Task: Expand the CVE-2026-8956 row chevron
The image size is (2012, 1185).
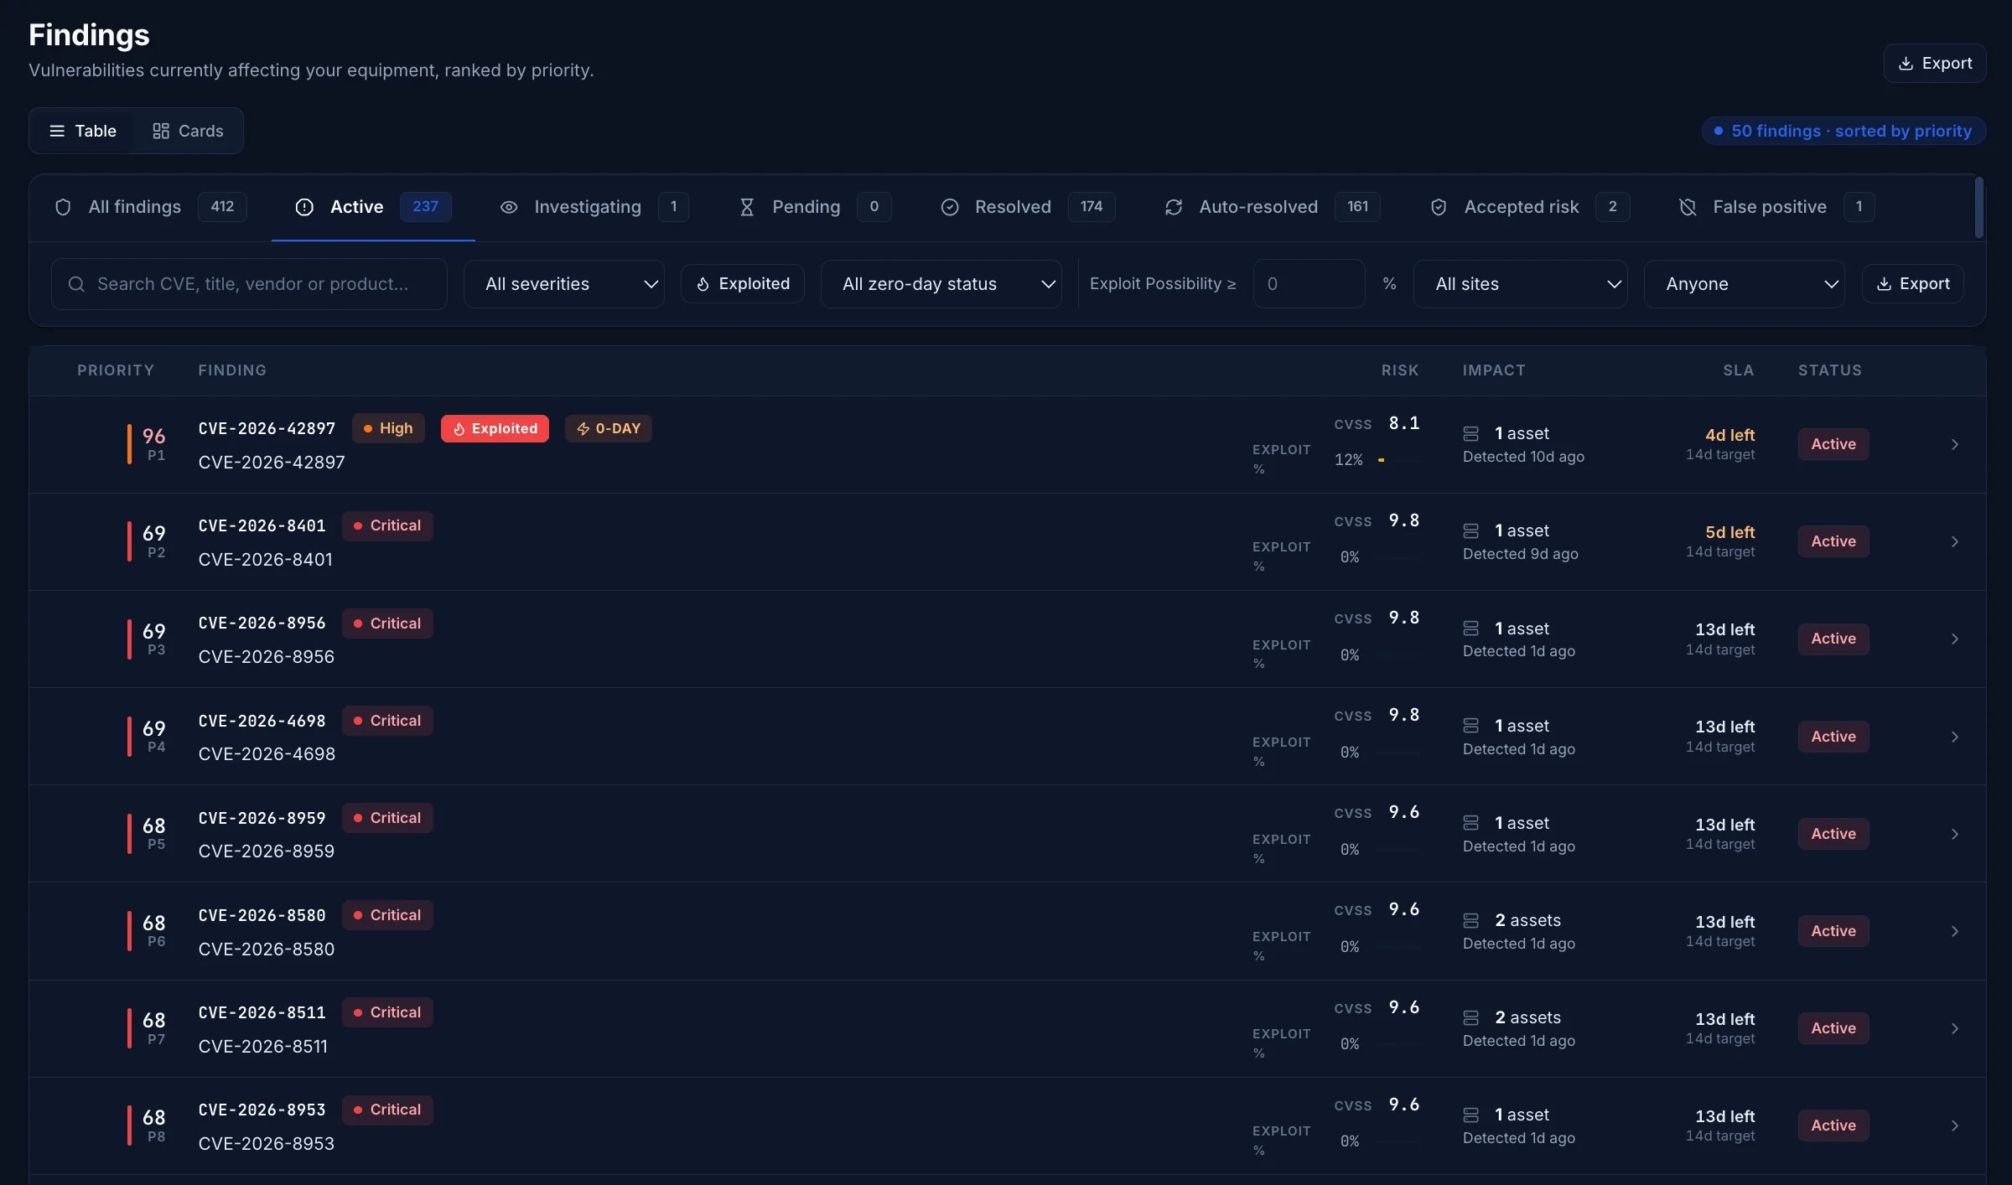Action: click(x=1955, y=639)
